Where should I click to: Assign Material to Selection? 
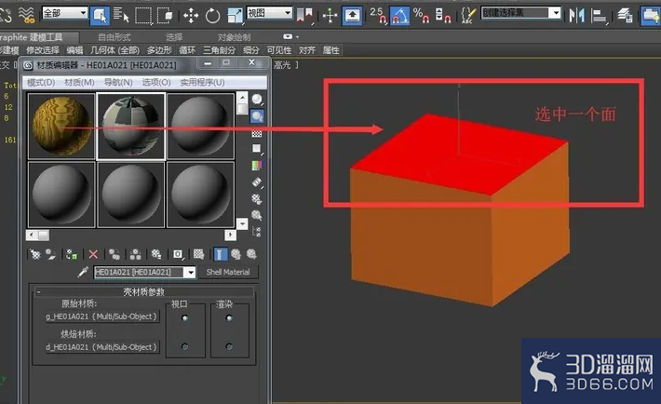pos(72,254)
